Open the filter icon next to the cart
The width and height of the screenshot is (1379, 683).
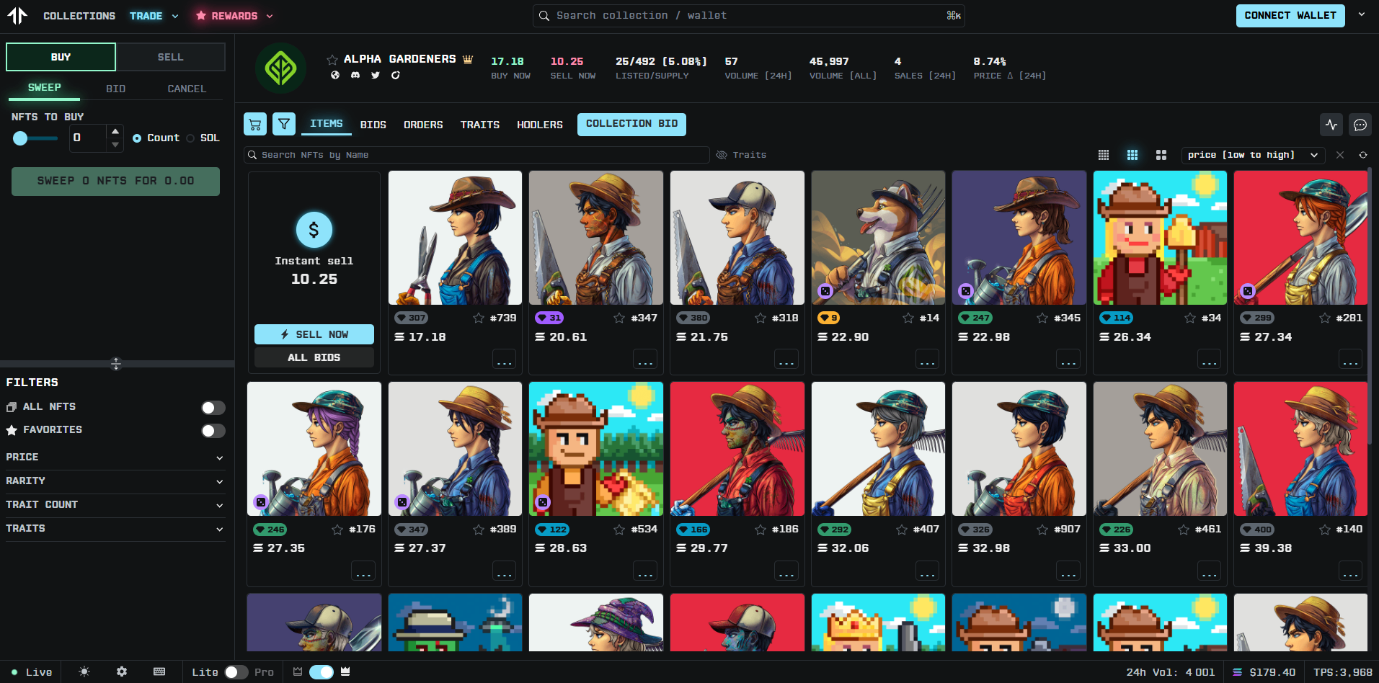tap(284, 124)
